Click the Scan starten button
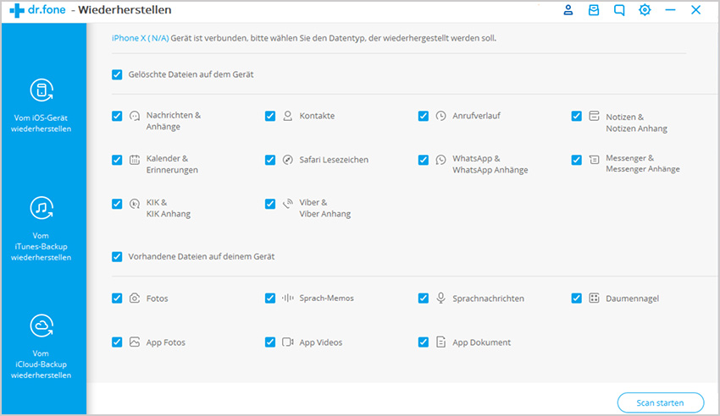720x416 pixels. point(661,402)
